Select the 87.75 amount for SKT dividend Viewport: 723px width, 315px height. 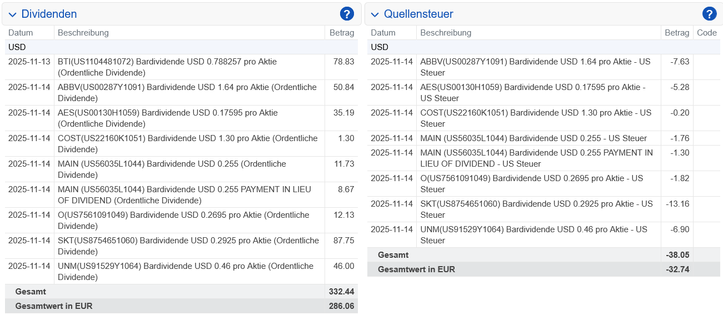(343, 241)
